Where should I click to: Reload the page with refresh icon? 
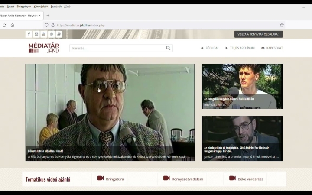point(4,25)
